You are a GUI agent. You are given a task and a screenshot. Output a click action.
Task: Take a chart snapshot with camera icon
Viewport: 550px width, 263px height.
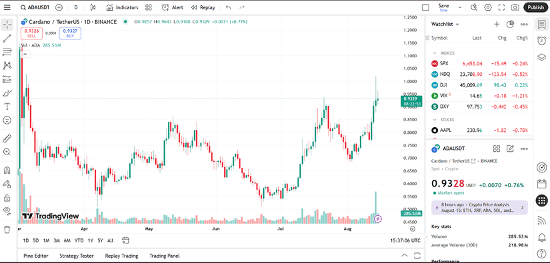click(x=515, y=7)
